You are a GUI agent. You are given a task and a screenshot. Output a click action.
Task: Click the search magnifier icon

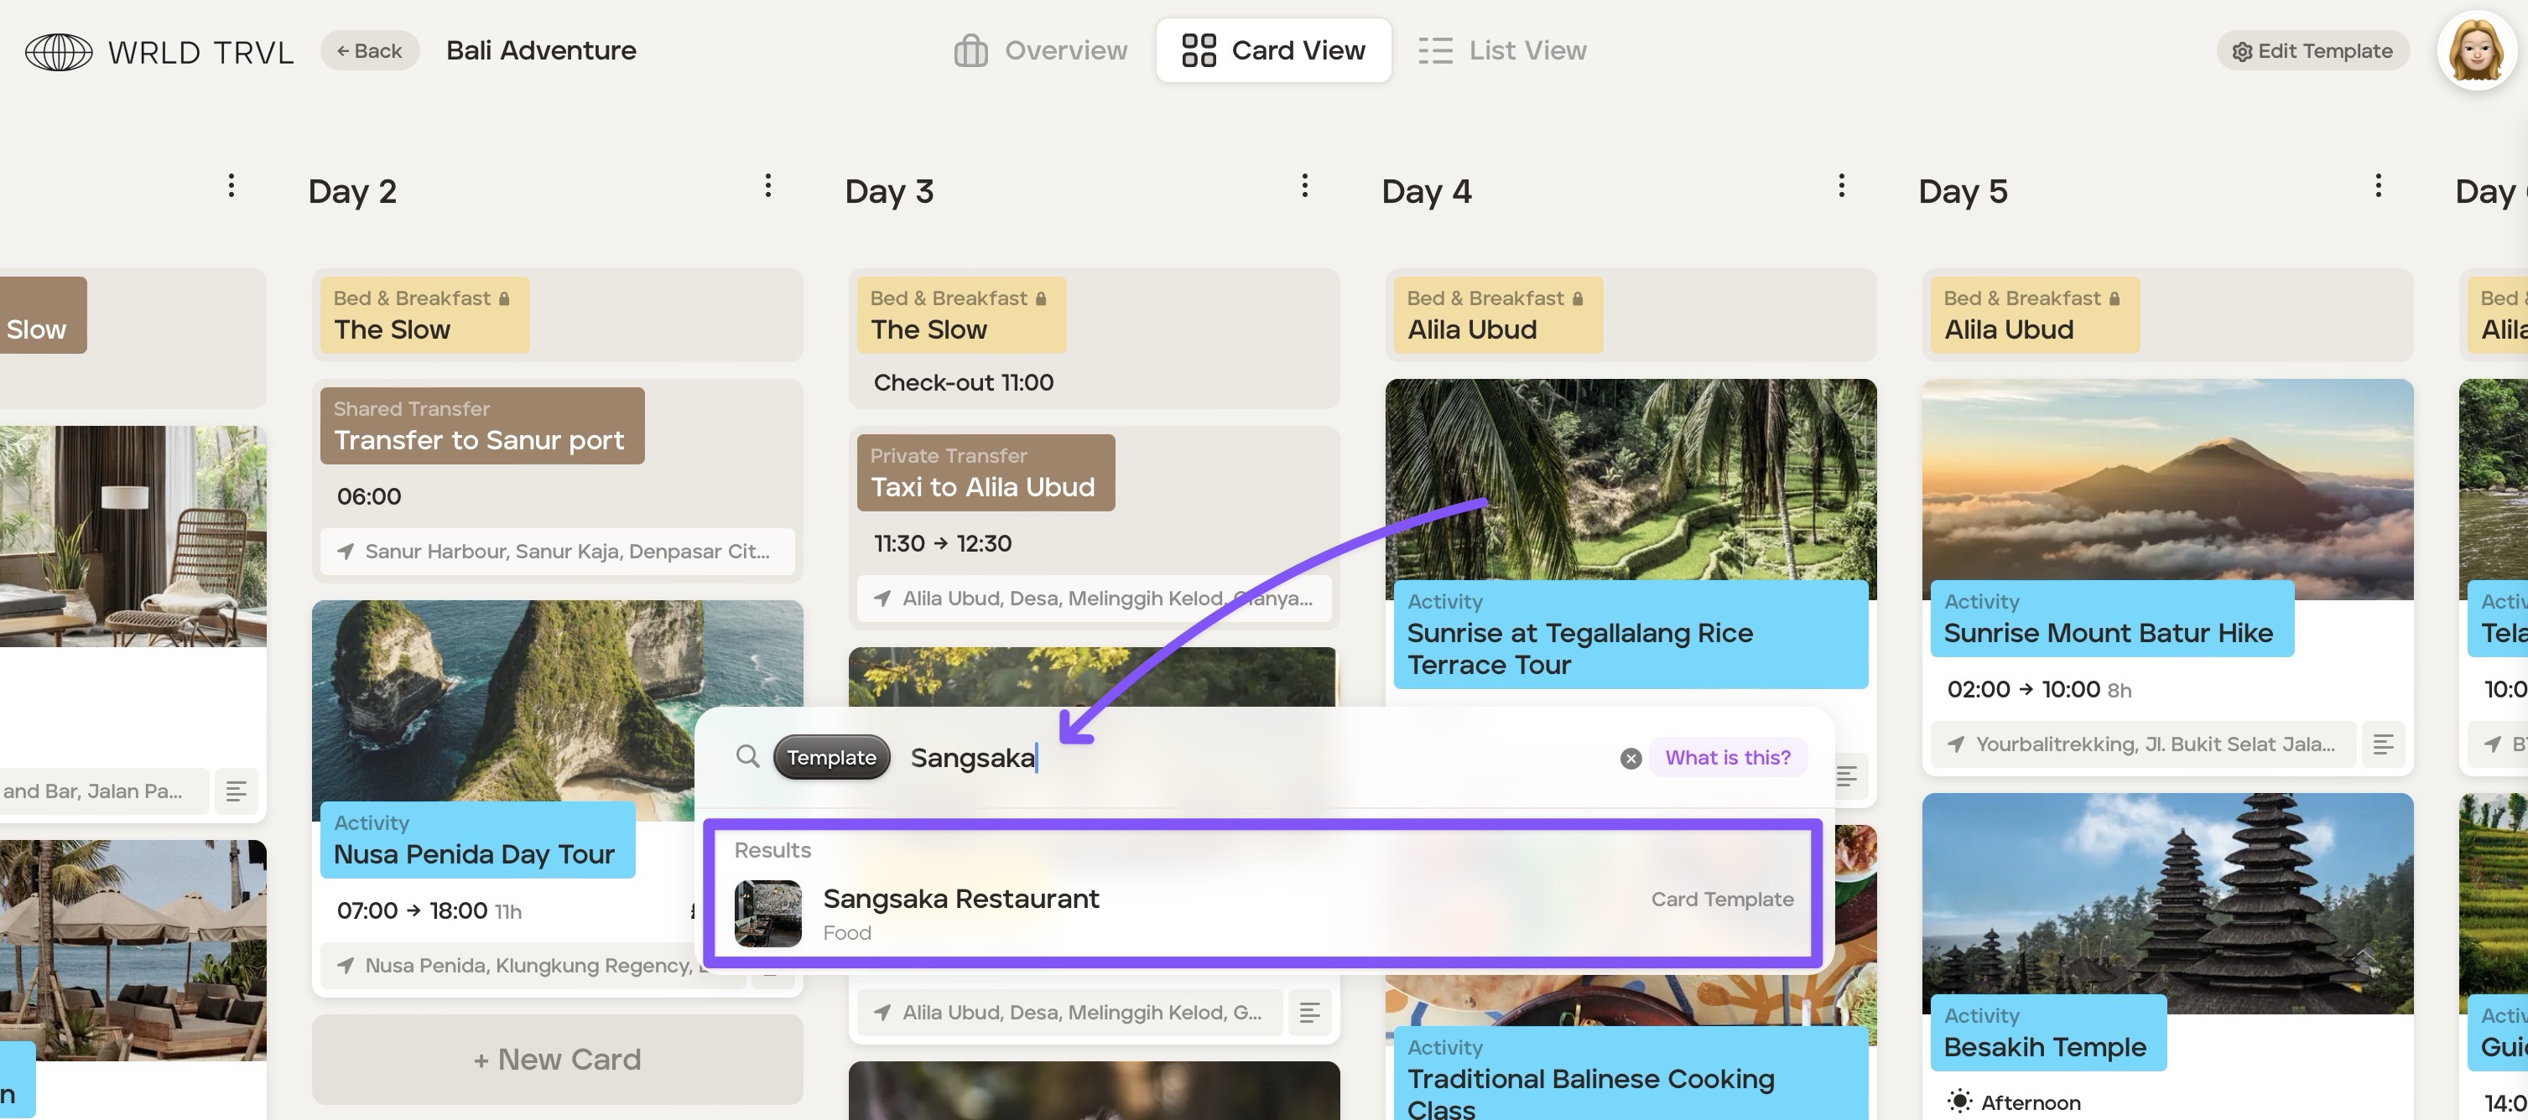coord(748,756)
